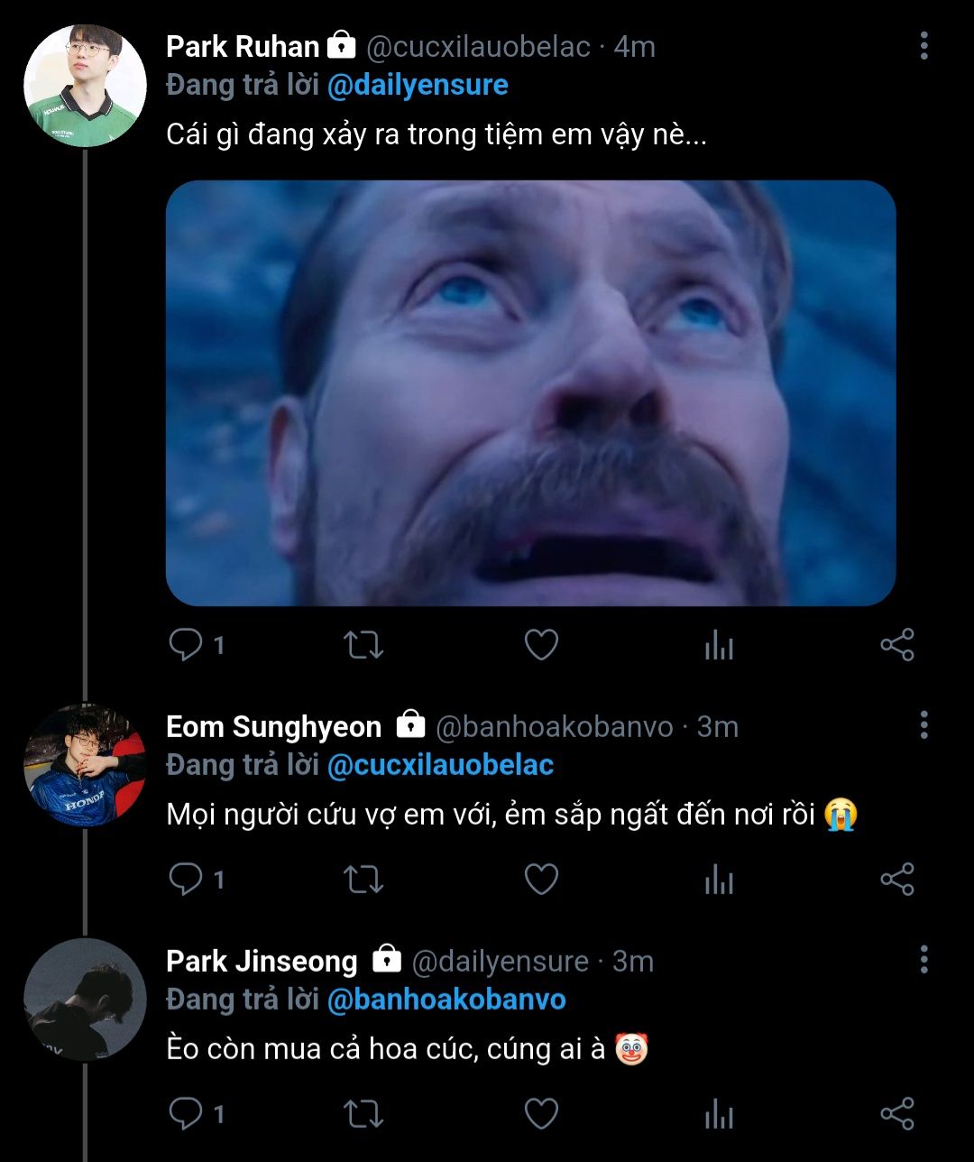Viewport: 974px width, 1162px height.
Task: Open more options for Park Jinseong's tweet
Action: [923, 959]
